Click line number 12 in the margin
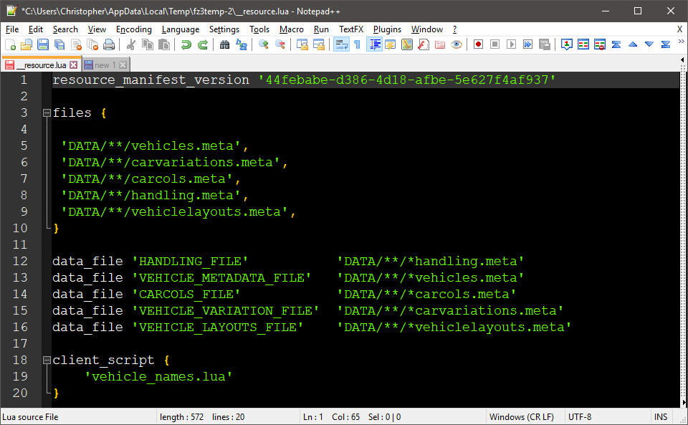Screen dimensions: 688x425 pyautogui.click(x=20, y=261)
